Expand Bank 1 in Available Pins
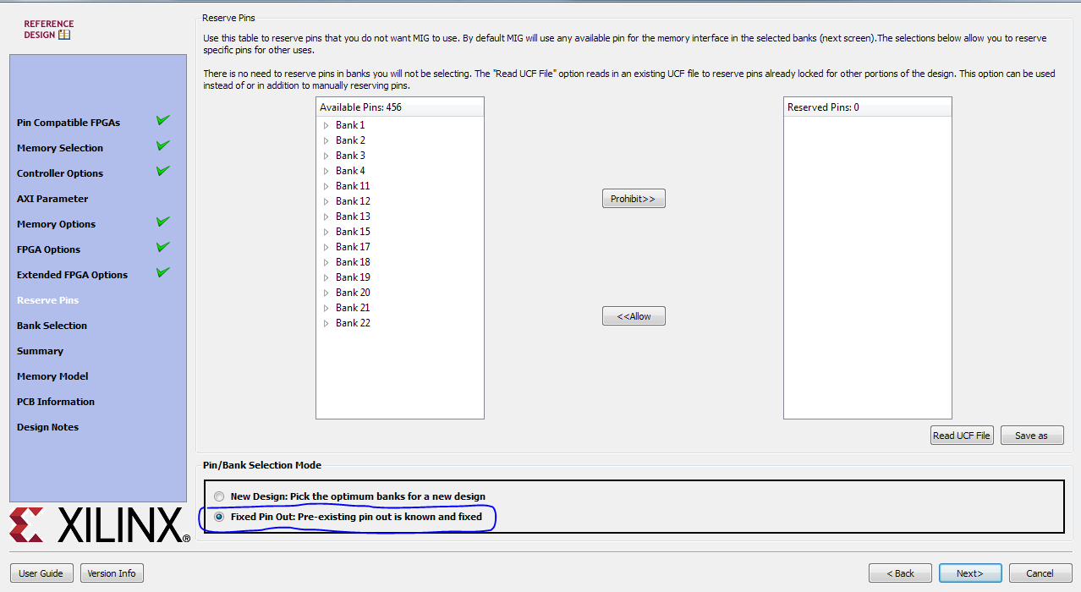The image size is (1081, 592). [x=326, y=125]
